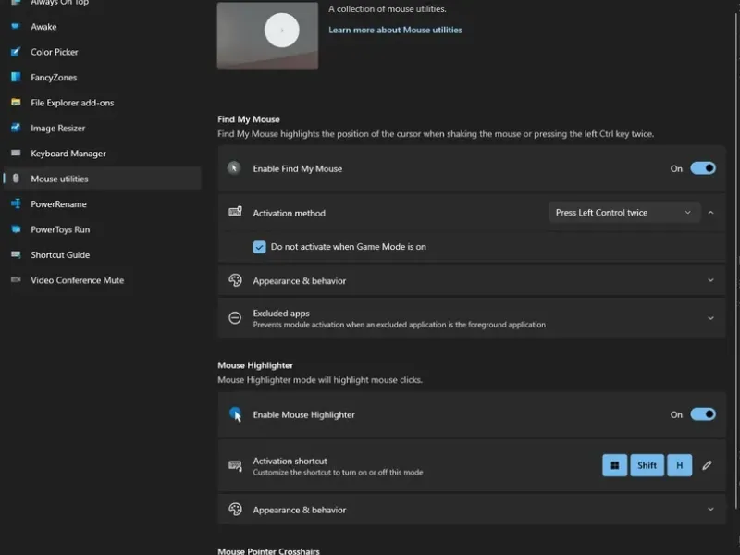Click 'Prevents module activation' description text

tap(400, 325)
